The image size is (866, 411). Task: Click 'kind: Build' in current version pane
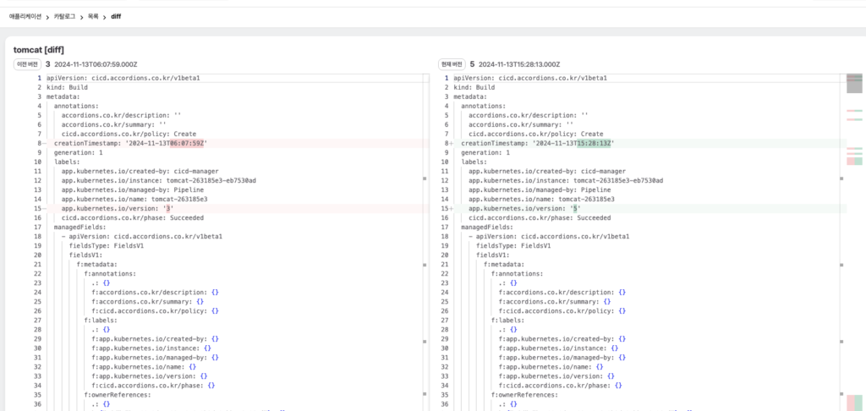point(474,87)
